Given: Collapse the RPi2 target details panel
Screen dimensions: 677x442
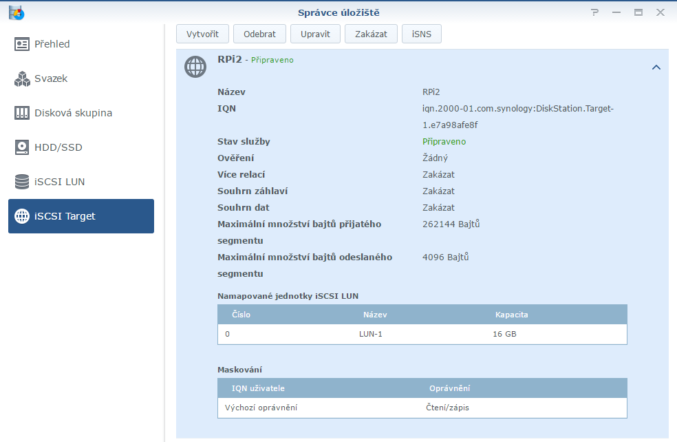Looking at the screenshot, I should (x=656, y=67).
